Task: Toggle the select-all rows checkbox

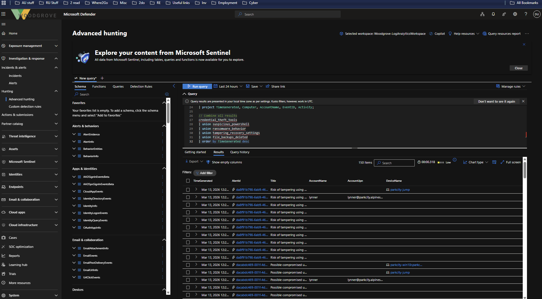Action: (x=188, y=181)
